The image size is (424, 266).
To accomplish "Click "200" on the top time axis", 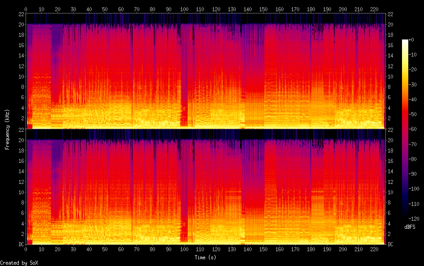I will (343, 9).
